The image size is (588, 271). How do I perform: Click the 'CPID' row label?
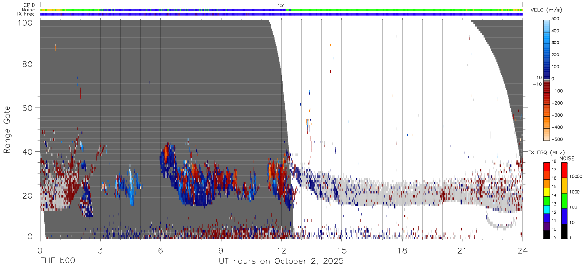click(29, 5)
